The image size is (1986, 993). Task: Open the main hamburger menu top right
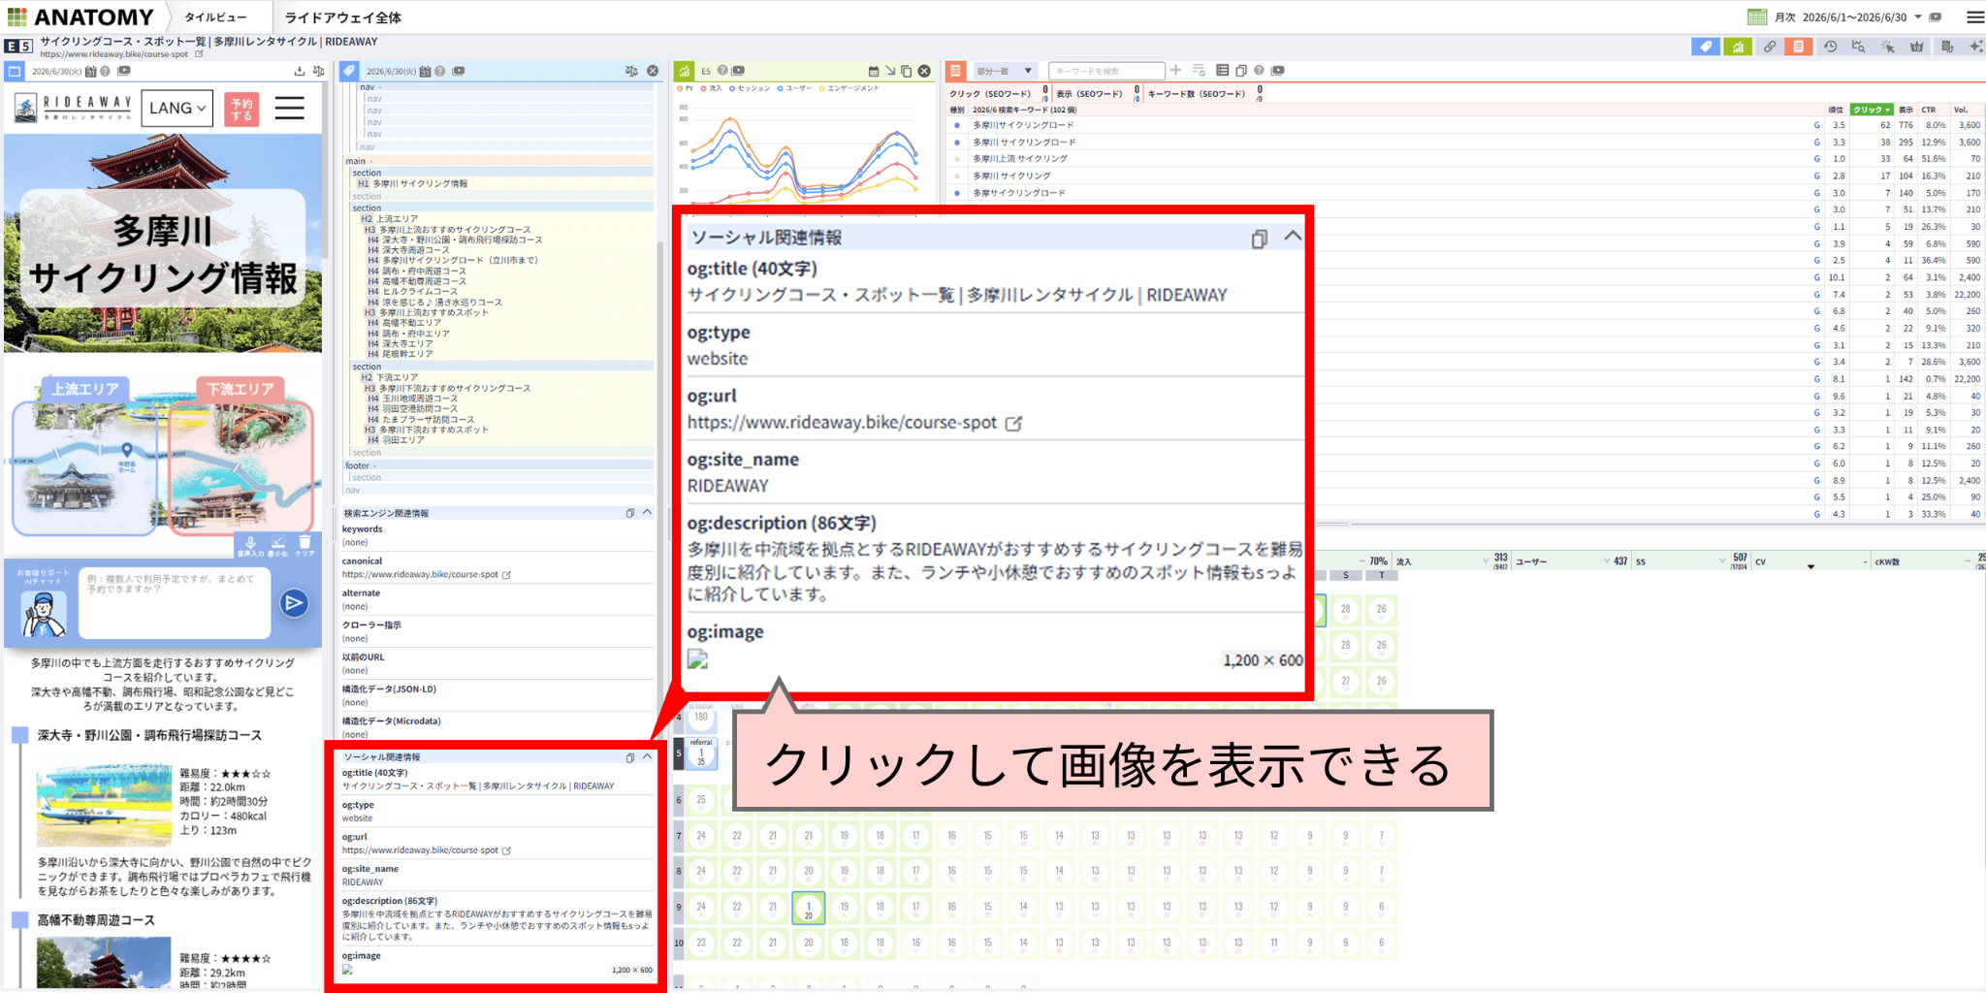tap(1975, 16)
